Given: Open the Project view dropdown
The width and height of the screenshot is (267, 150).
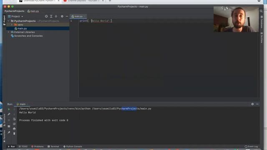Looking at the screenshot, I should [x=15, y=17].
